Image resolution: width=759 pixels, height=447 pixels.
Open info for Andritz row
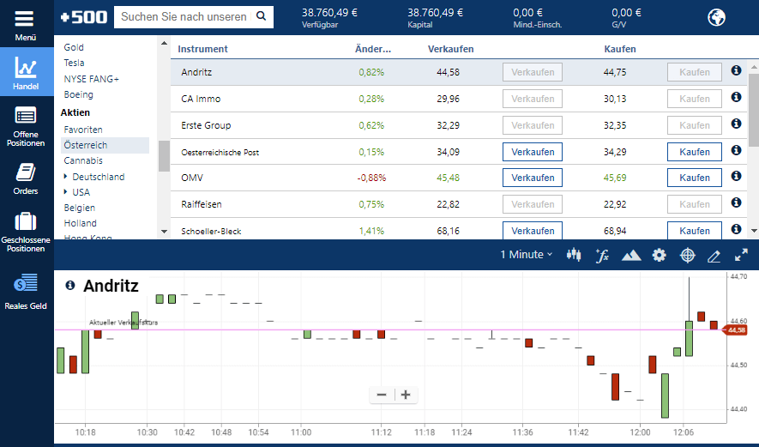point(736,70)
